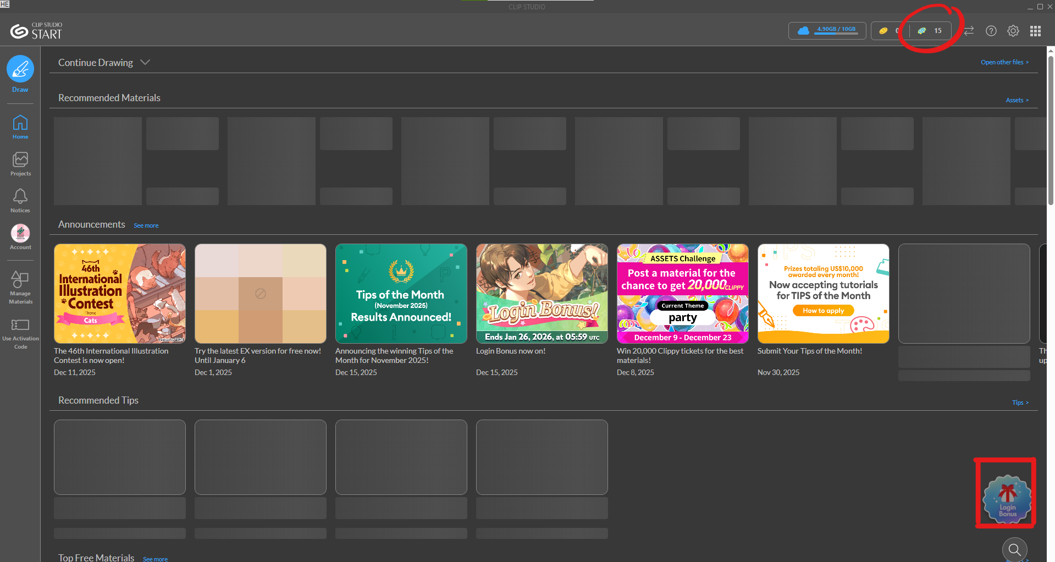1055x562 pixels.
Task: Click 'Submit Your Tips of the Month!' title
Action: [x=810, y=351]
